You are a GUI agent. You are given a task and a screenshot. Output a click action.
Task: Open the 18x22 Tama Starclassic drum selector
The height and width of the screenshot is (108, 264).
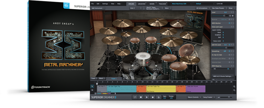154,8
